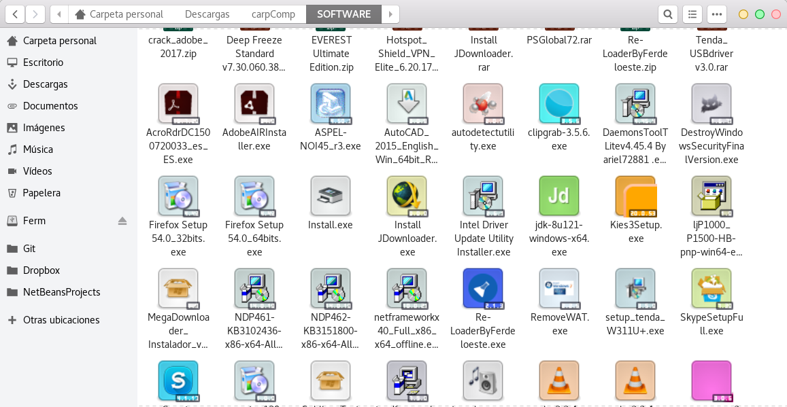Select the AcroRdrDC1500720033_es_ES.exe icon

point(178,104)
